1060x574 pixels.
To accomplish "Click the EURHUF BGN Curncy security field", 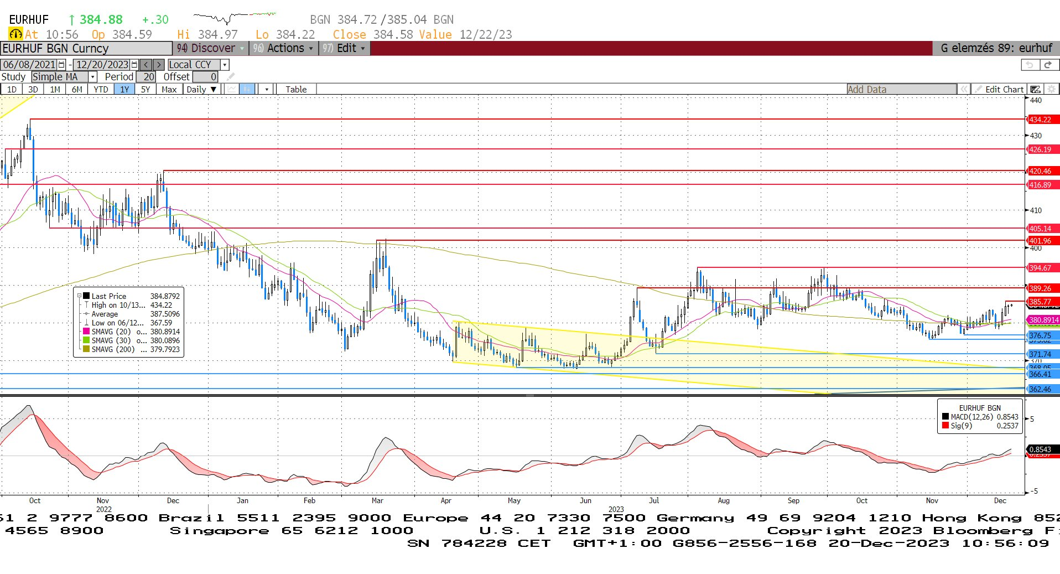I will tap(86, 49).
